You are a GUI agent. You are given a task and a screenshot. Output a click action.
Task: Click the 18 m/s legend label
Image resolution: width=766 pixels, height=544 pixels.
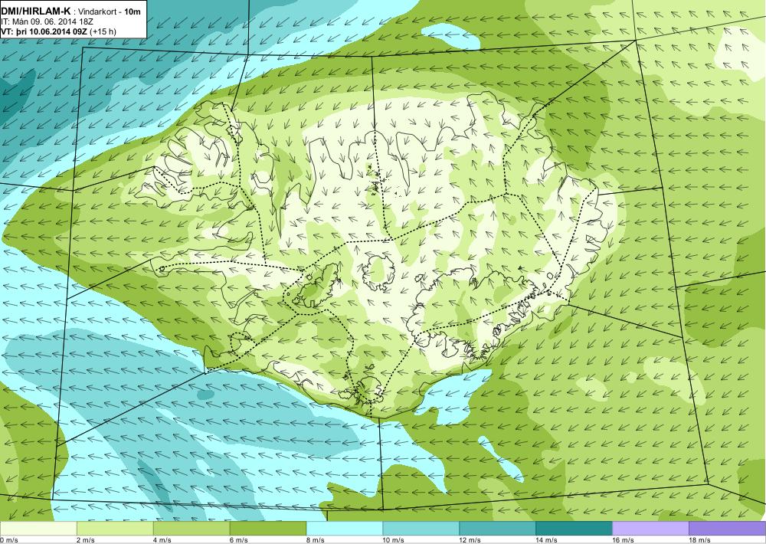700,540
